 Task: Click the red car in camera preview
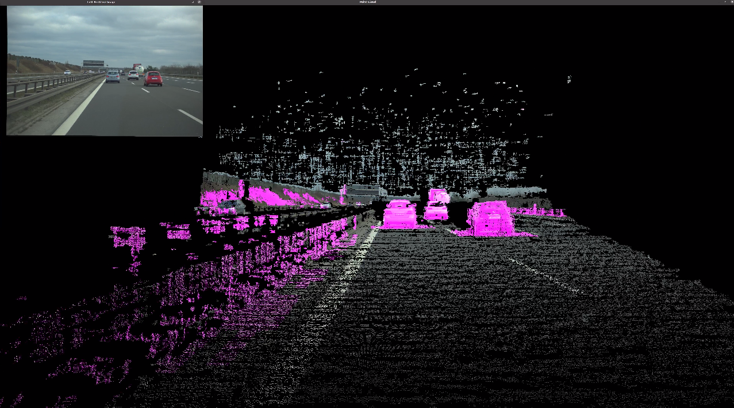tap(153, 79)
